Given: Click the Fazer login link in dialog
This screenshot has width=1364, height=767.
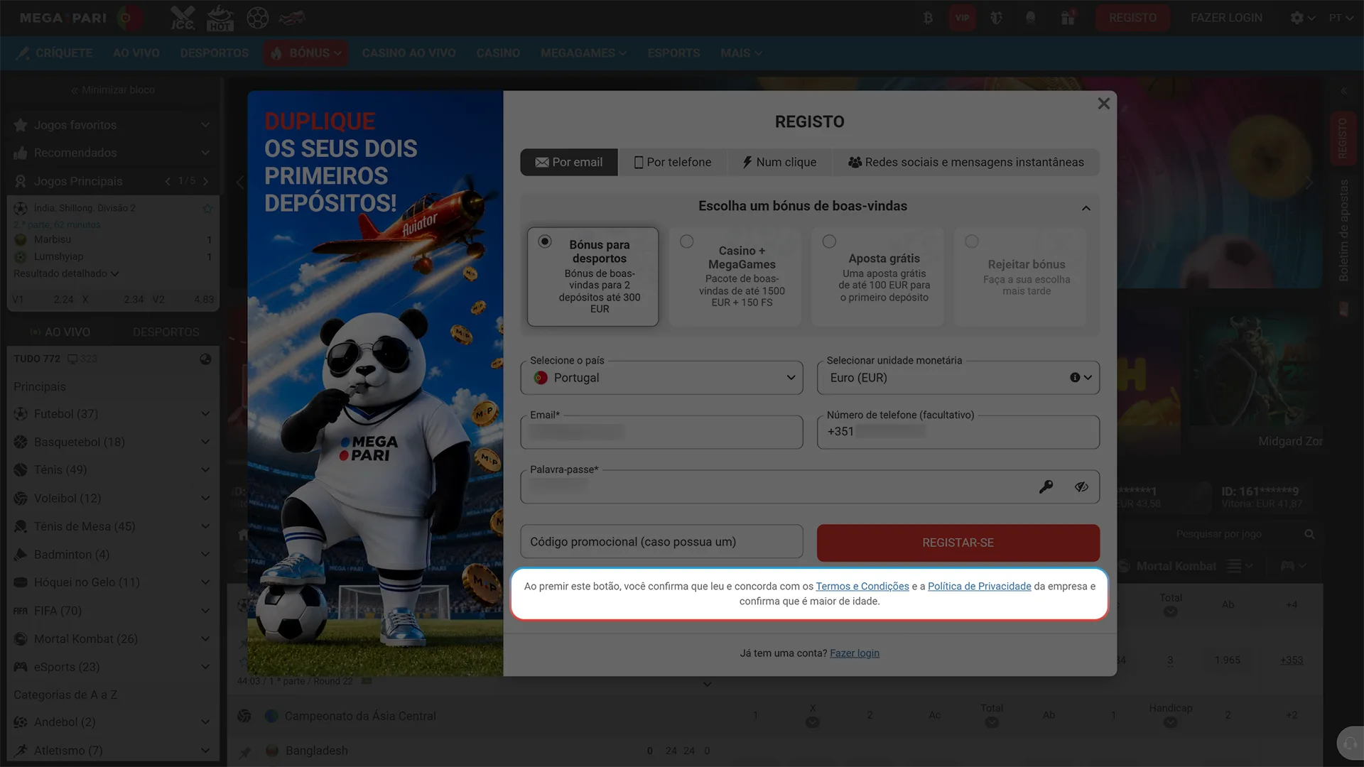Looking at the screenshot, I should pyautogui.click(x=855, y=653).
